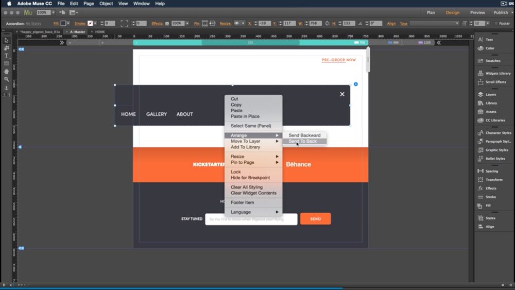The width and height of the screenshot is (515, 290).
Task: Click the Effects checker icon in control bar
Action: [167, 23]
